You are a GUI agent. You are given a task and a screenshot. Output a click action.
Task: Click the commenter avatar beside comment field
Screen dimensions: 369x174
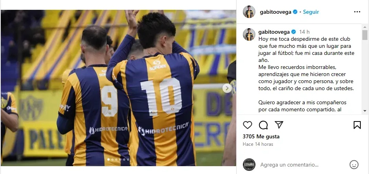click(249, 164)
